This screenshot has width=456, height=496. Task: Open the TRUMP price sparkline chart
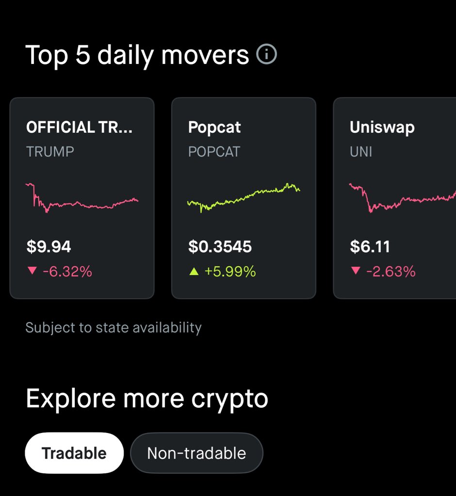pos(82,198)
